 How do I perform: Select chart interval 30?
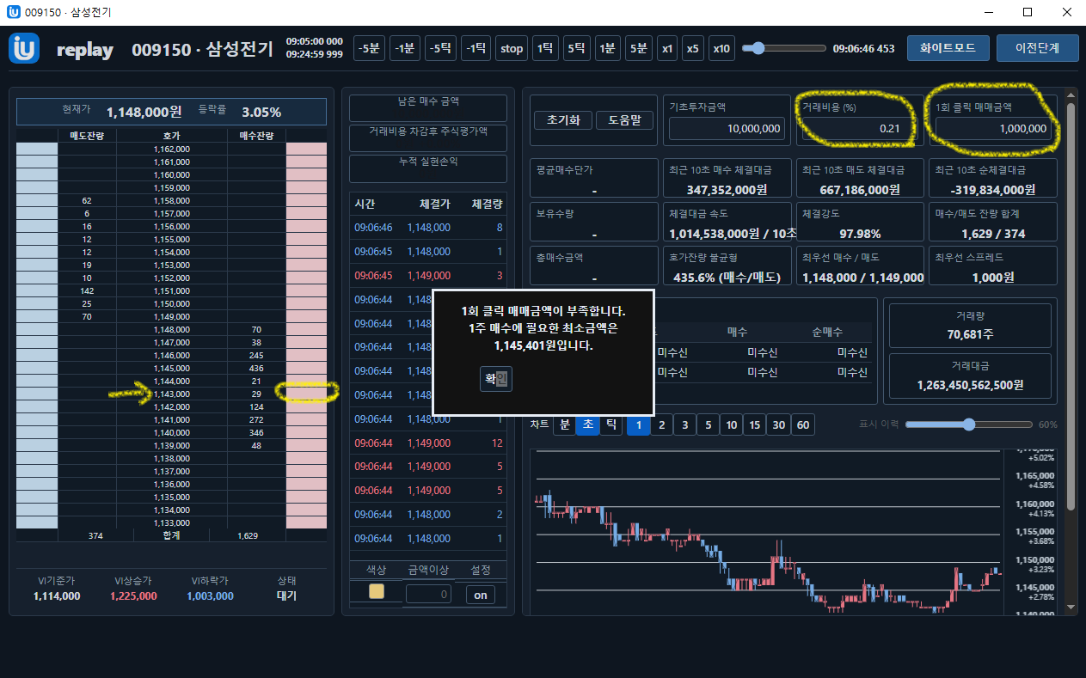pos(778,425)
